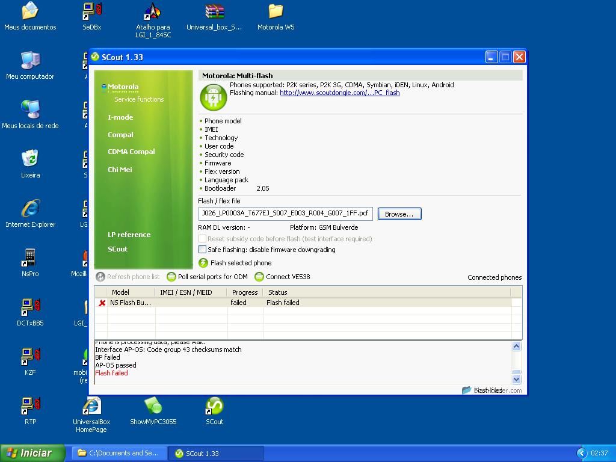Screen dimensions: 616x462
Task: Sort by the Progress column header
Action: [x=245, y=292]
